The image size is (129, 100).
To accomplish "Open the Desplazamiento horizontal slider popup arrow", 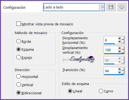I will [x=123, y=40].
